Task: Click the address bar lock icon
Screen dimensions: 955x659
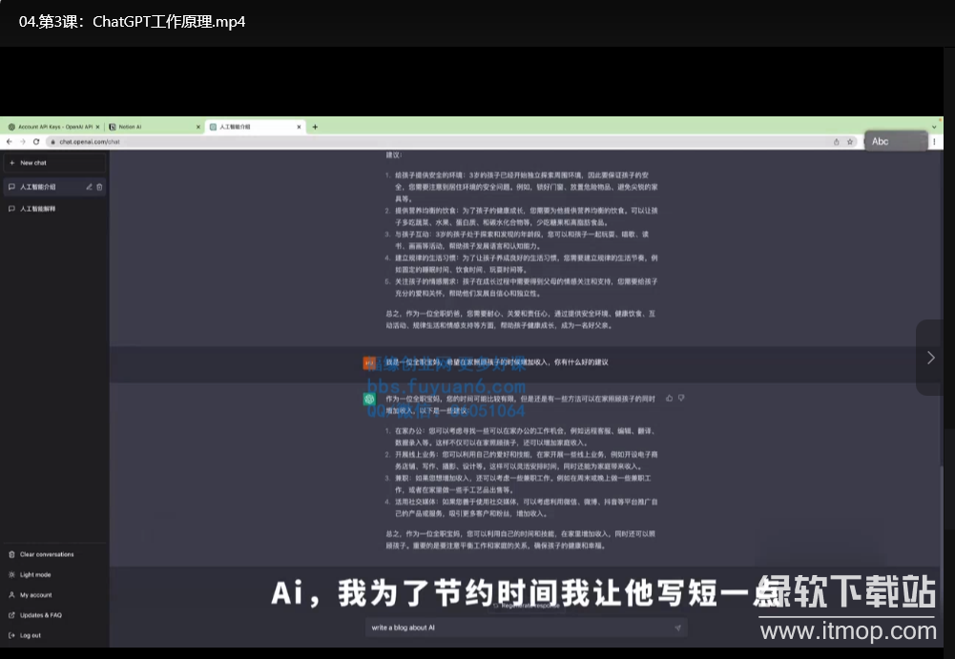Action: tap(53, 142)
